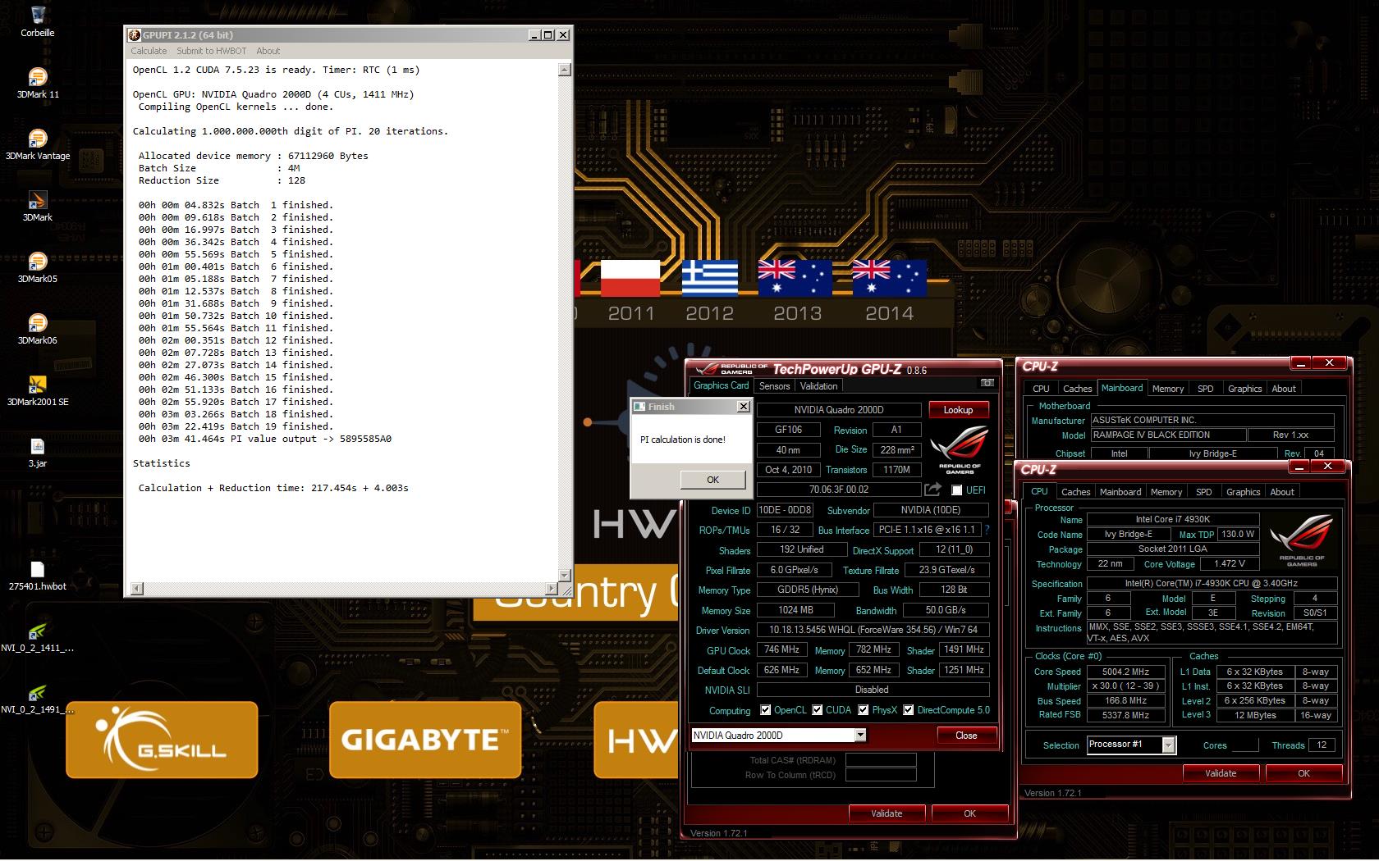Toggle the DirectCompute 5.0 checkbox
The width and height of the screenshot is (1379, 861).
tap(909, 710)
